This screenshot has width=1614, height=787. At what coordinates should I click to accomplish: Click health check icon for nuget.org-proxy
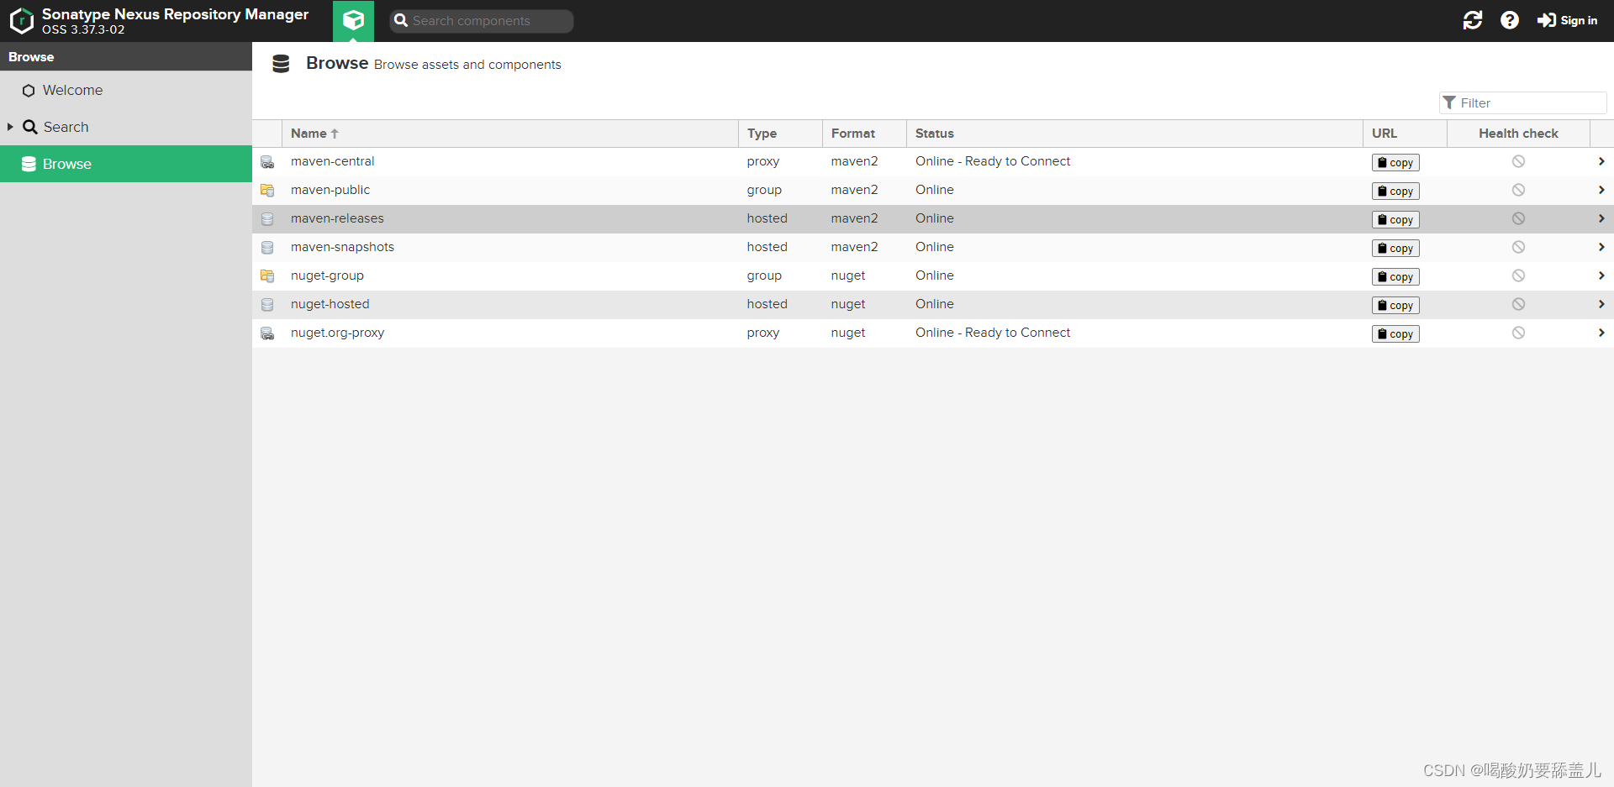1518,333
